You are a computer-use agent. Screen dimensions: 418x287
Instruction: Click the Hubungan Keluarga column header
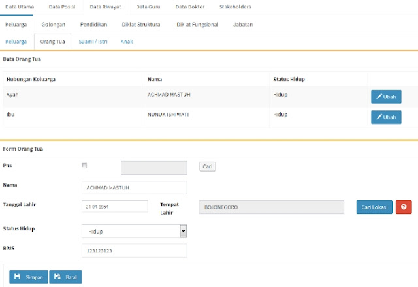pos(31,79)
